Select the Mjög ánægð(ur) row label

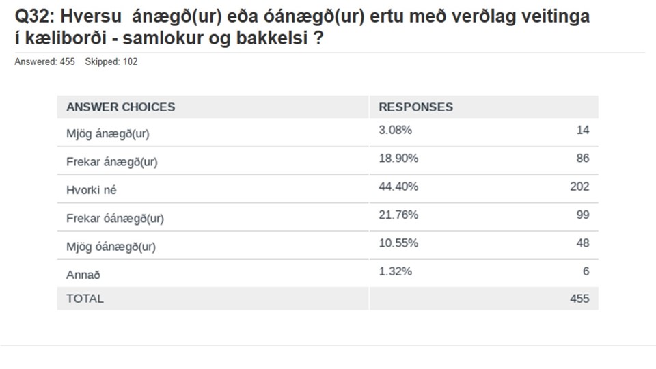(x=107, y=134)
